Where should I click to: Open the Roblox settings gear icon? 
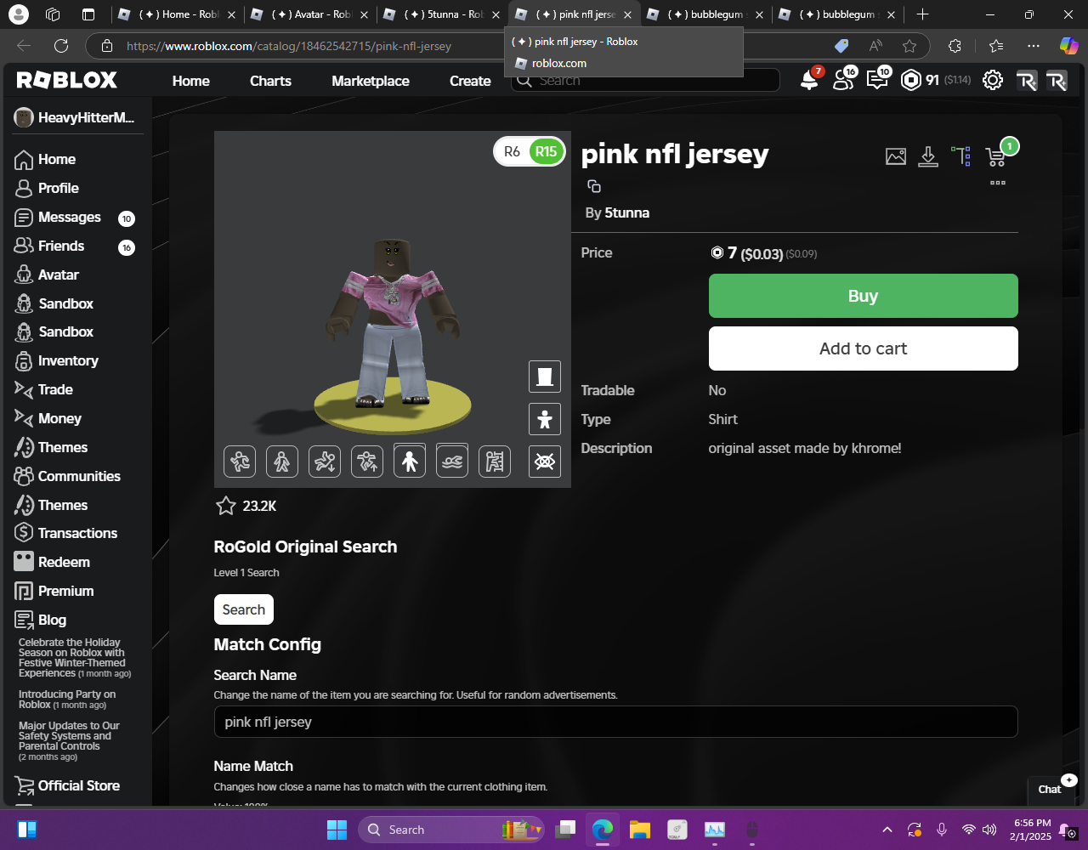pos(992,80)
